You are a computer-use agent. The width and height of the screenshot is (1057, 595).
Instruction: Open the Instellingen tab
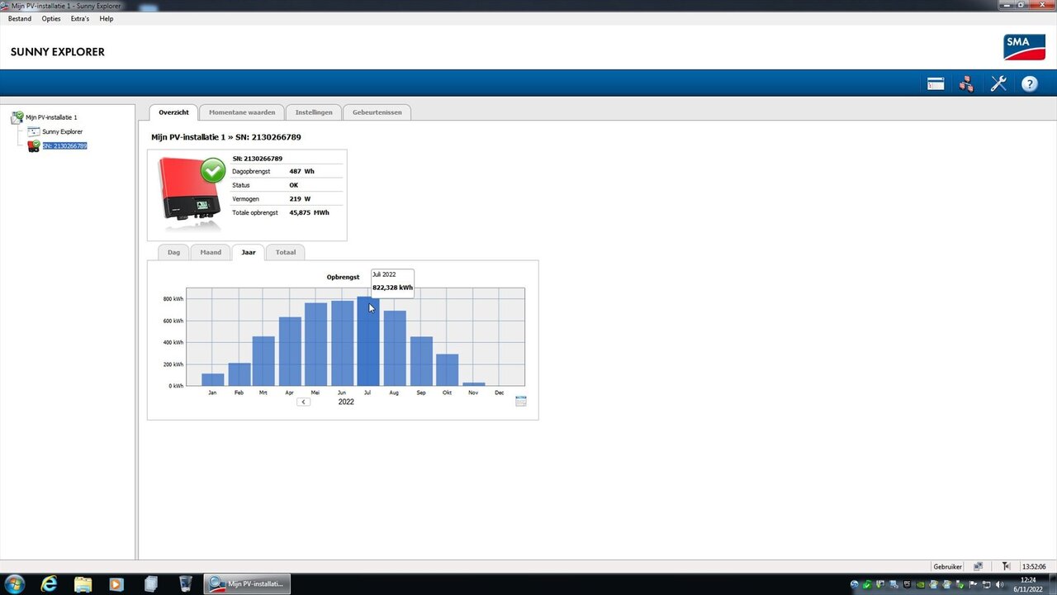[x=314, y=112]
